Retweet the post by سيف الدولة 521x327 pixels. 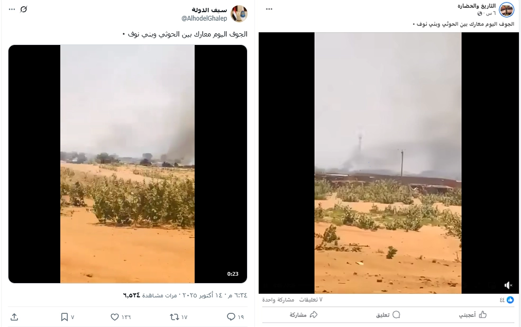pyautogui.click(x=174, y=317)
